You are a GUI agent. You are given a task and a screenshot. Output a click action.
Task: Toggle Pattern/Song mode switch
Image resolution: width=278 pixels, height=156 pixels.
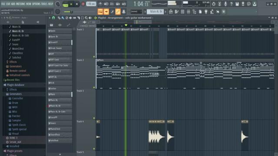66,4
